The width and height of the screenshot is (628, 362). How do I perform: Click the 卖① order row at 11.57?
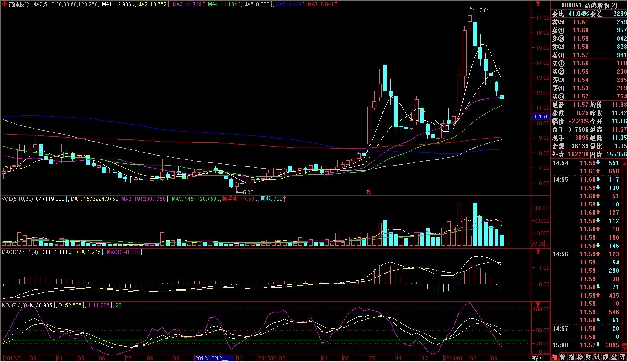pos(589,55)
